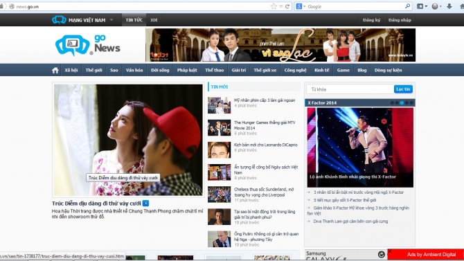Open the Xã hội section

click(x=71, y=70)
